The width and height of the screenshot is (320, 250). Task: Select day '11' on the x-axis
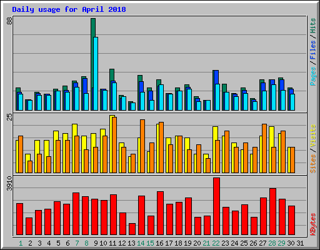pos(112,243)
